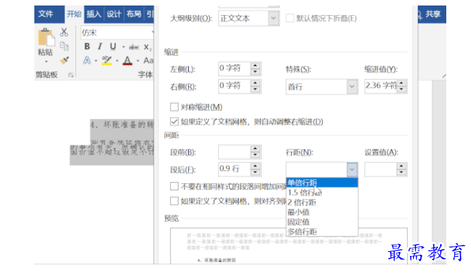Increase the 段后 0.9 行 value
Screen dimensions: 471x274
(x=255, y=166)
